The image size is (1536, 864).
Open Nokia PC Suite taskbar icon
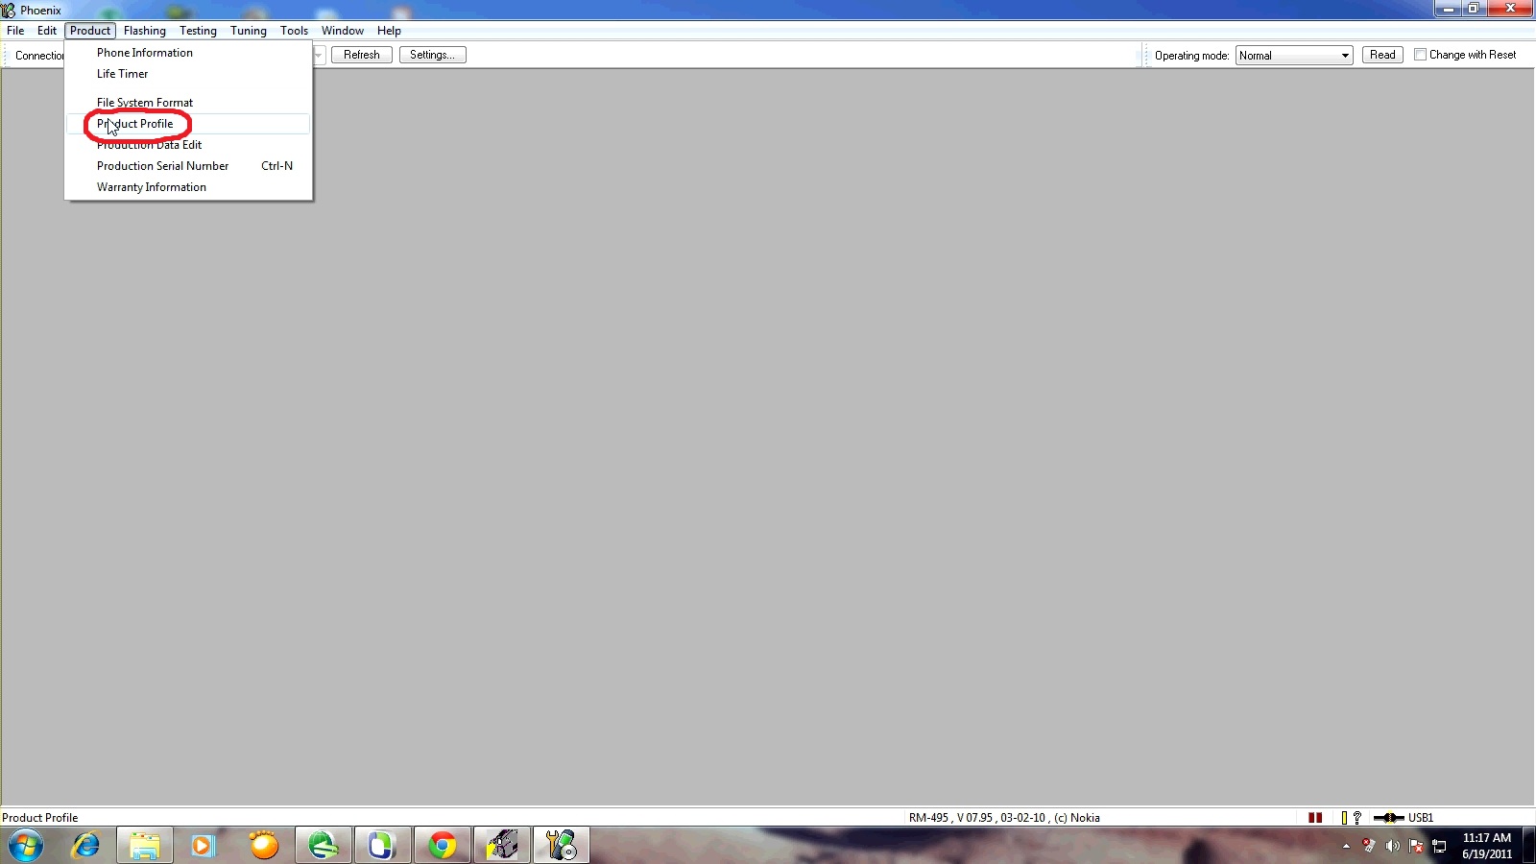[382, 846]
